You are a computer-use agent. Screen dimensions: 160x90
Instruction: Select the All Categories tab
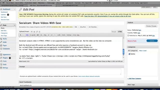[x=133, y=50]
